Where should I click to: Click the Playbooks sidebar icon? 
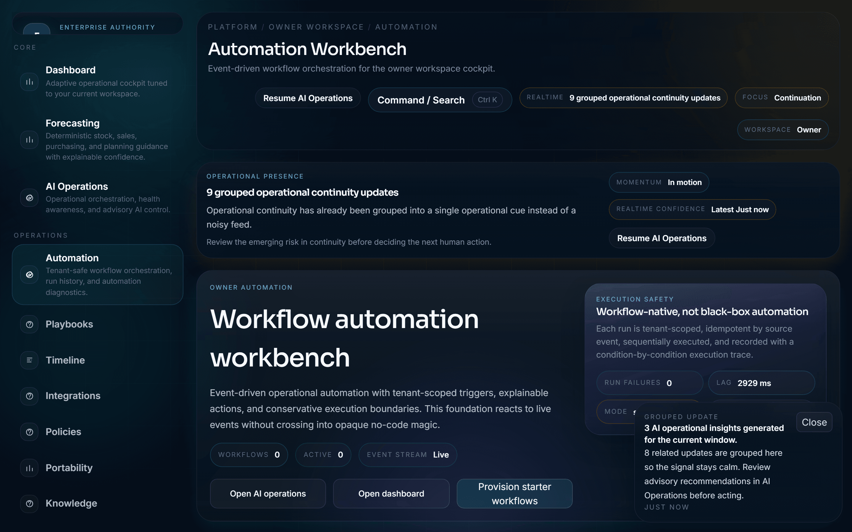coord(30,325)
